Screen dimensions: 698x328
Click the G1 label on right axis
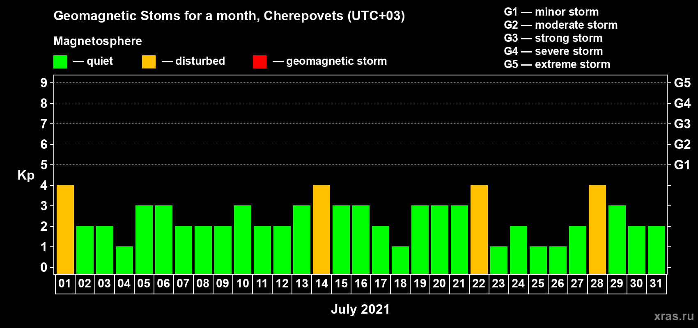point(682,165)
